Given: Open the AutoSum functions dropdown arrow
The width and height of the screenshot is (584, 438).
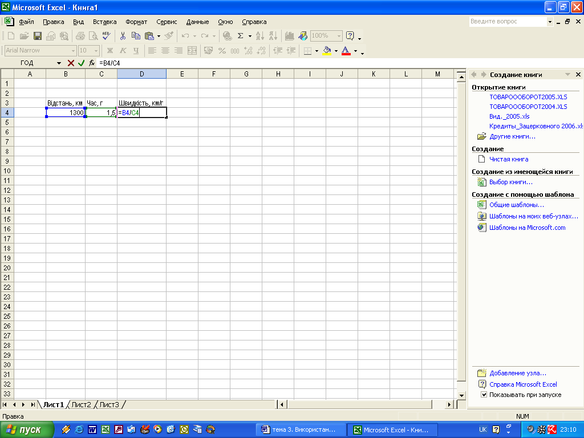Looking at the screenshot, I should pos(250,36).
